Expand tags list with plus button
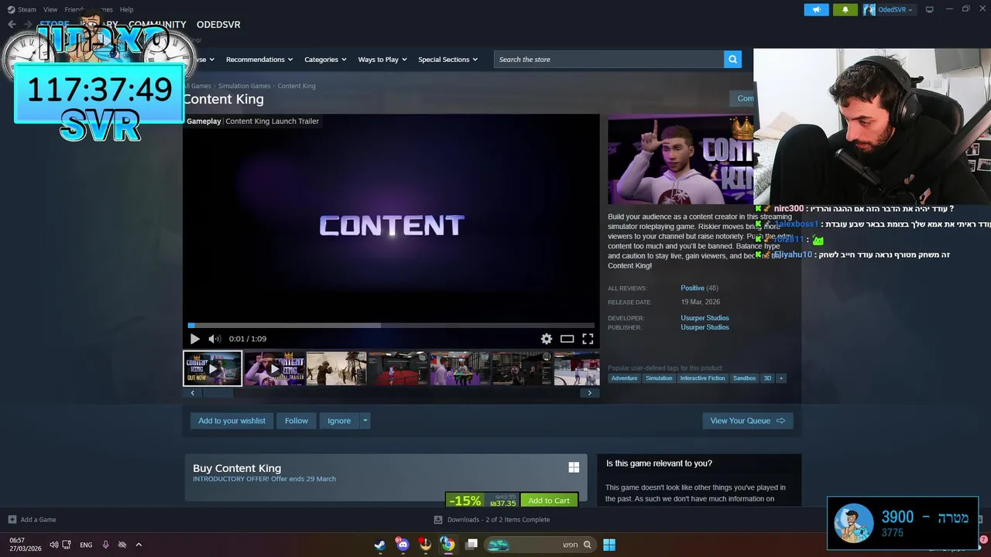Screen dimensions: 991x557 [781, 378]
